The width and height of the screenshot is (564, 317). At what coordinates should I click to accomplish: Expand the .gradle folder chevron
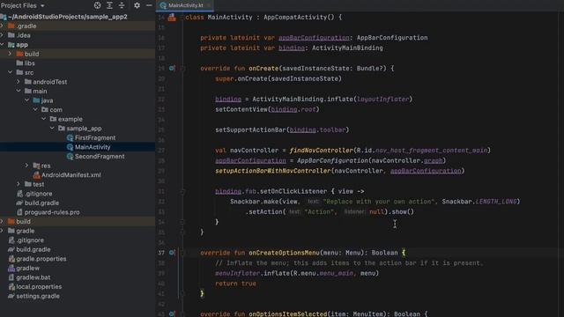point(2,26)
